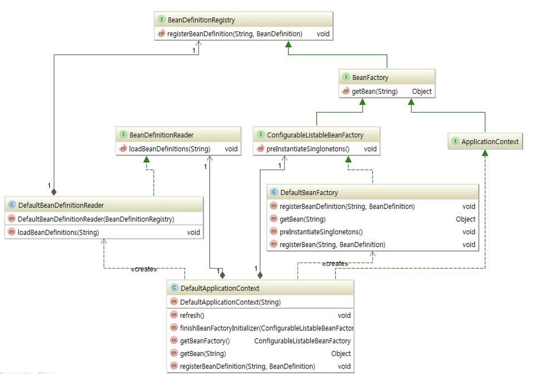The width and height of the screenshot is (533, 374).
Task: Click constructor icon beside DefaultBeanDefinitionReader(BeanDefinitionRegistry)
Action: pos(12,219)
